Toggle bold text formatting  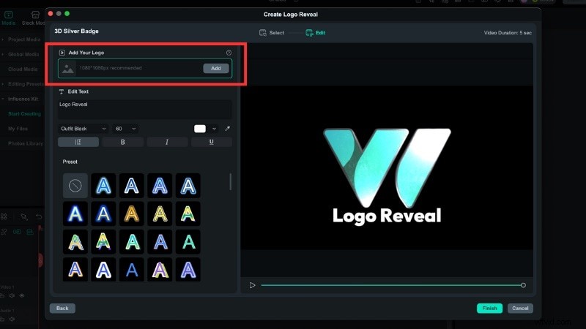122,142
